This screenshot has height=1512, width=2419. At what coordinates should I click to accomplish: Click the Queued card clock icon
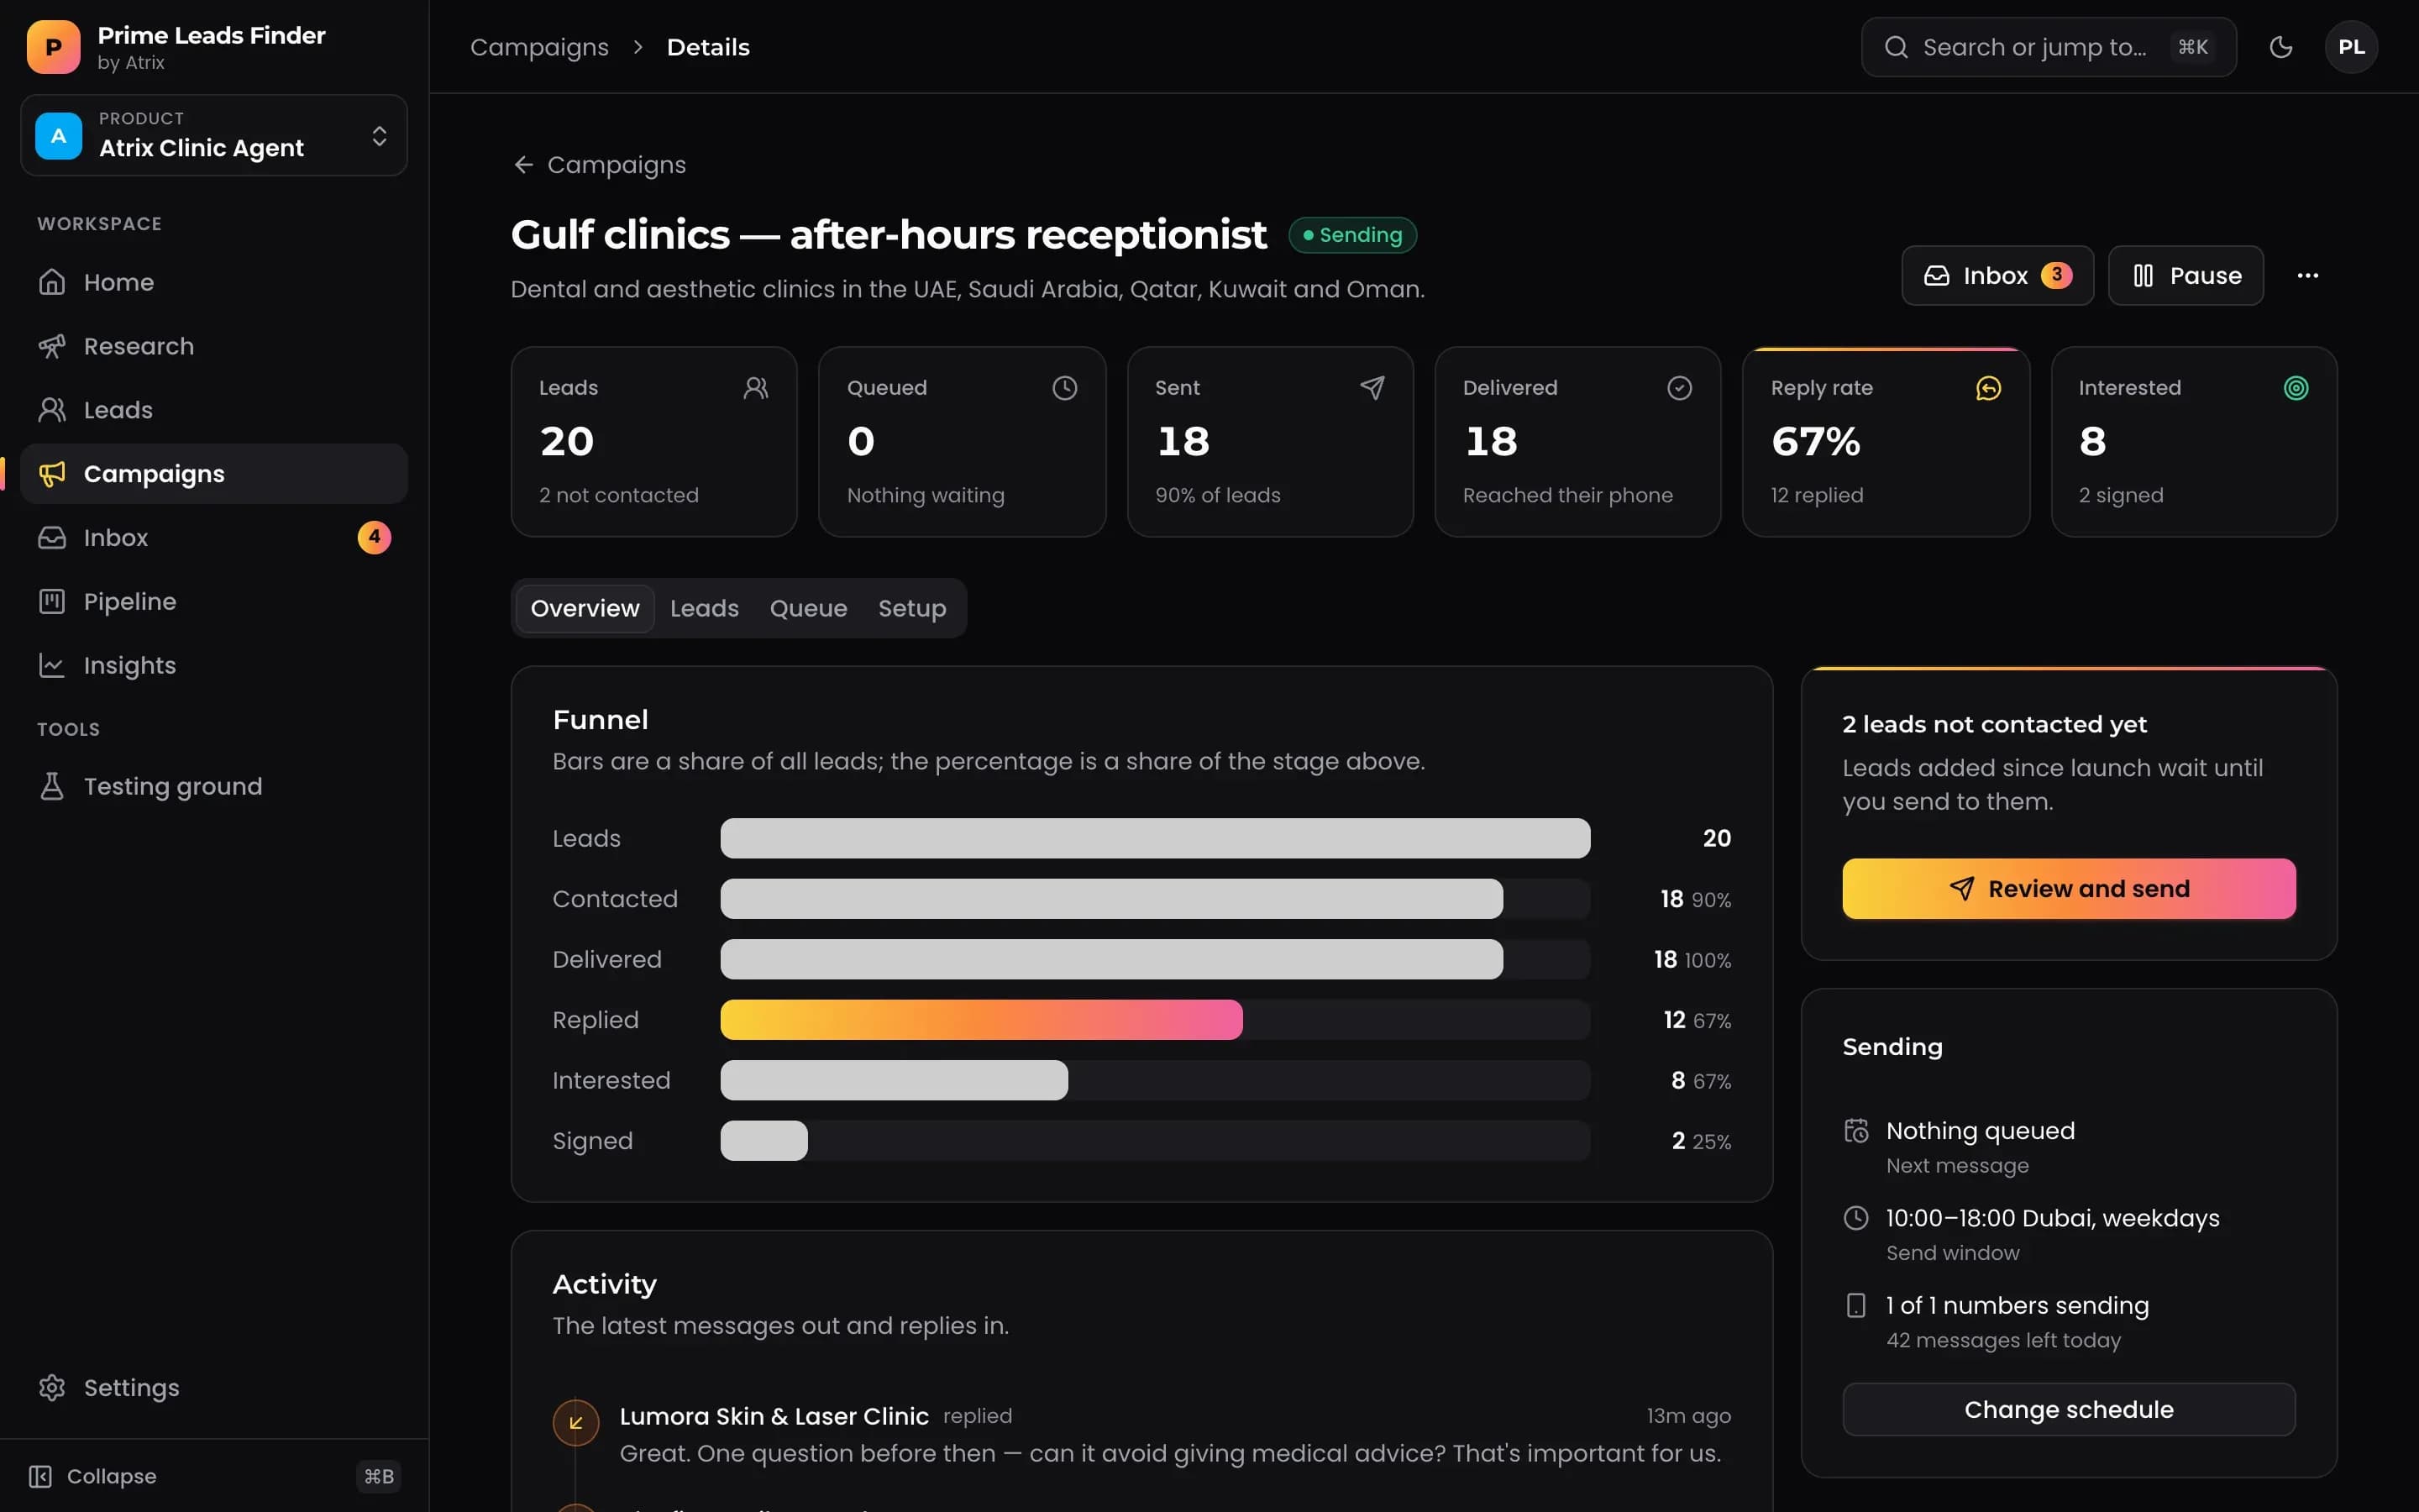[x=1064, y=388]
